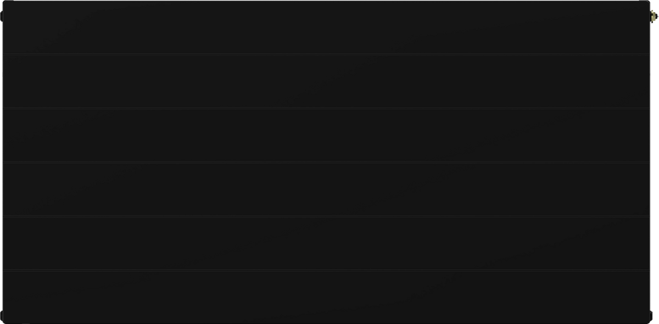Viewport: 659px width, 324px height.
Task: Click the upper-left side bracket nub
Action: [x=2, y=16]
